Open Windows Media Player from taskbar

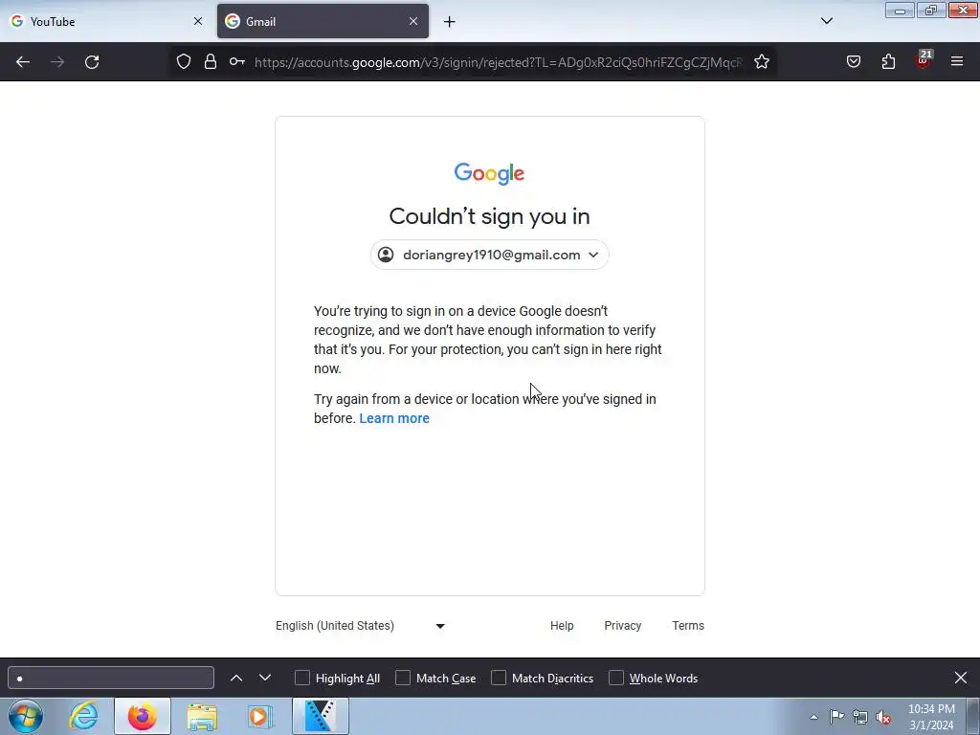tap(260, 716)
